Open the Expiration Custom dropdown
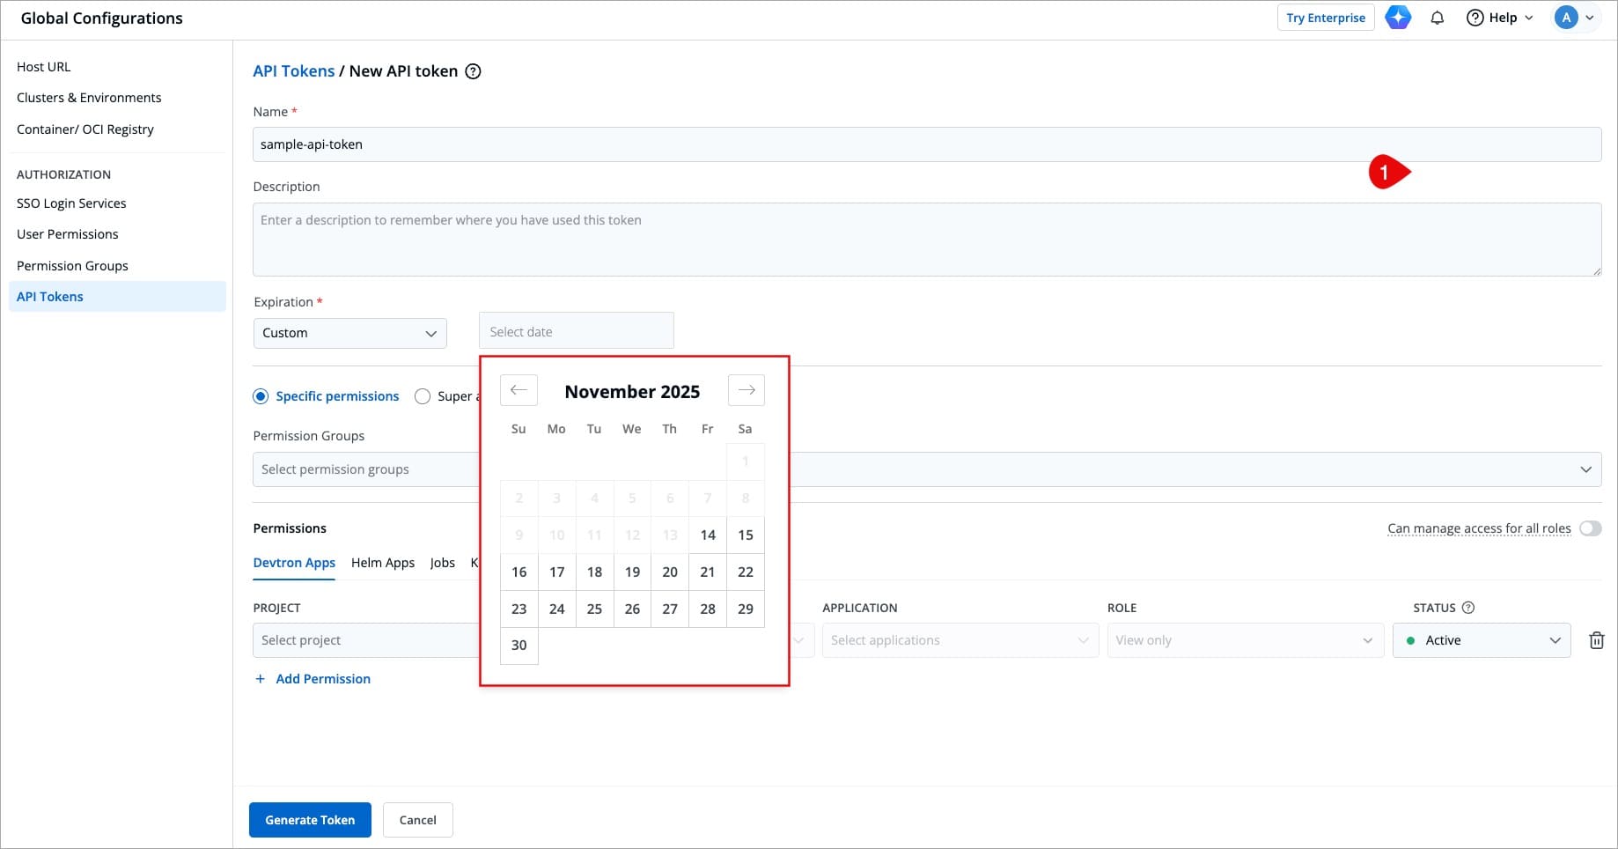This screenshot has width=1618, height=849. click(349, 333)
